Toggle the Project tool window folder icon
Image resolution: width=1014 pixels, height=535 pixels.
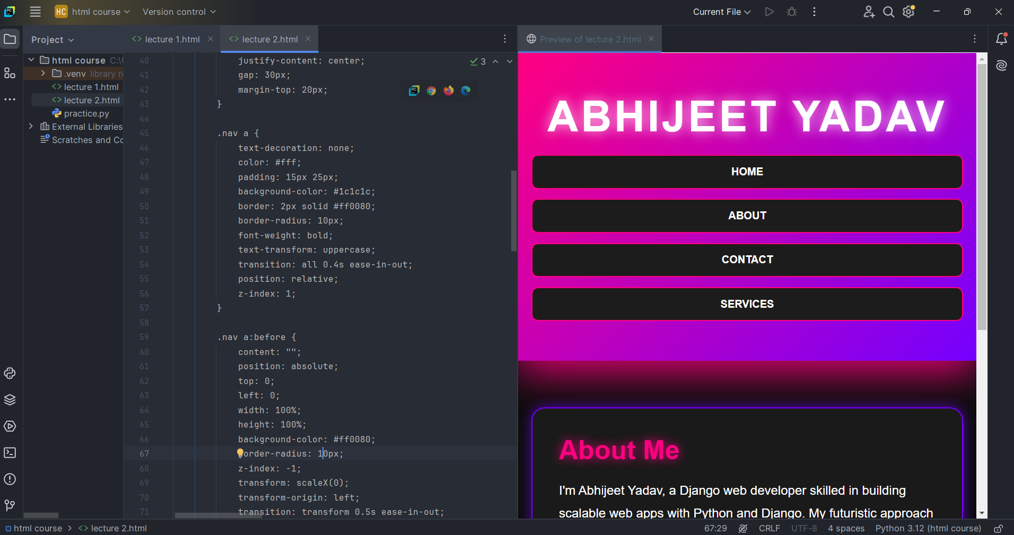[10, 39]
